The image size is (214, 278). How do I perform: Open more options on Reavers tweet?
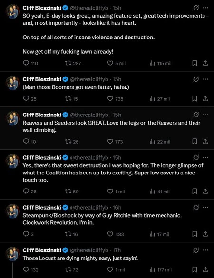205,115
